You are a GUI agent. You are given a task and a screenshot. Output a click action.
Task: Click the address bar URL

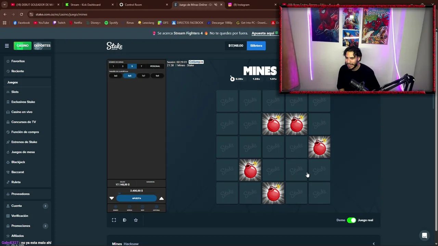pyautogui.click(x=62, y=14)
